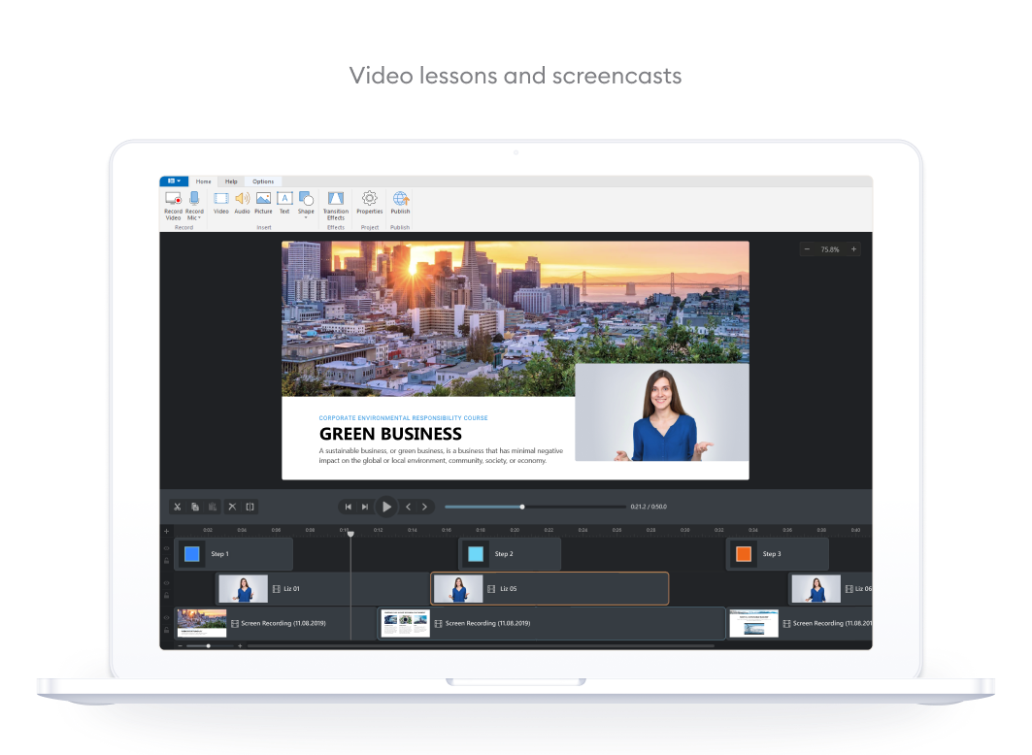The image size is (1032, 755).
Task: Select the orange Step 3 clip
Action: pyautogui.click(x=778, y=554)
